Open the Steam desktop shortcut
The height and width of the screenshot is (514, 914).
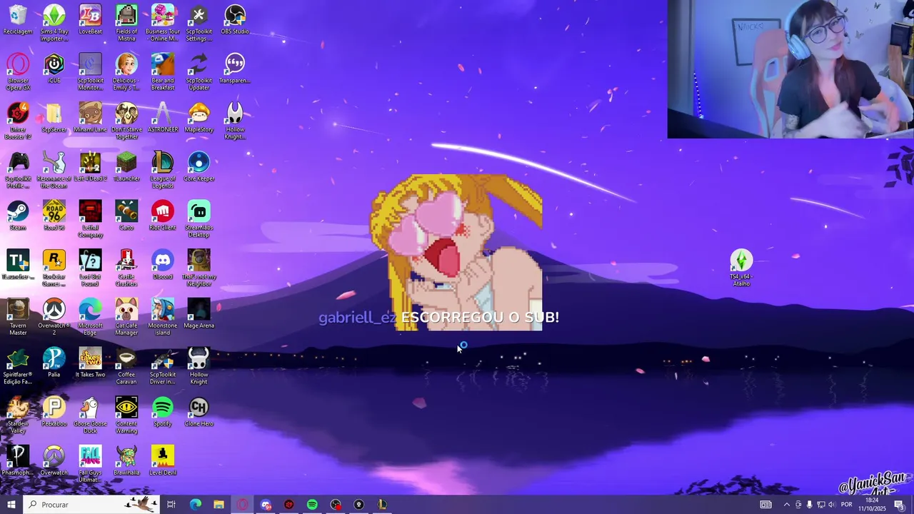18,216
